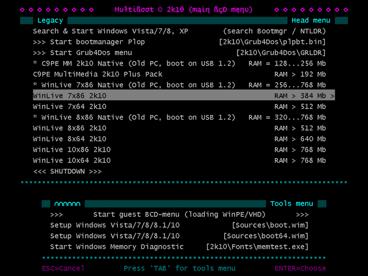Select WinLive 8x64 2k10 entry
This screenshot has height=276, width=368.
[179, 139]
